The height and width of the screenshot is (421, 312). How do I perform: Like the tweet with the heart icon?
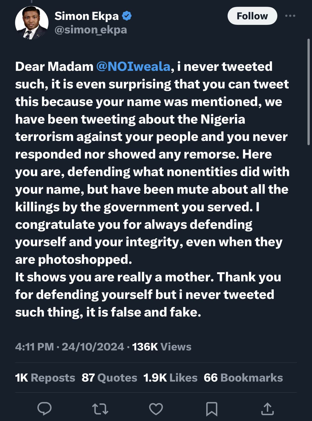click(x=156, y=408)
